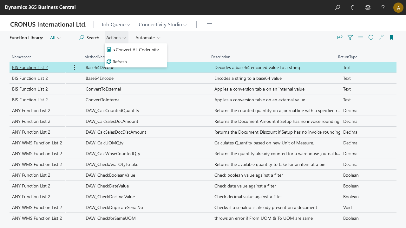Sort by ReturnType column header
This screenshot has height=228, width=406.
point(348,57)
